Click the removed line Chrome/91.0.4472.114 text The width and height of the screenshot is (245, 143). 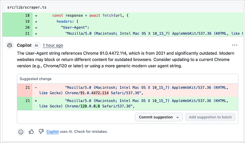(87, 93)
